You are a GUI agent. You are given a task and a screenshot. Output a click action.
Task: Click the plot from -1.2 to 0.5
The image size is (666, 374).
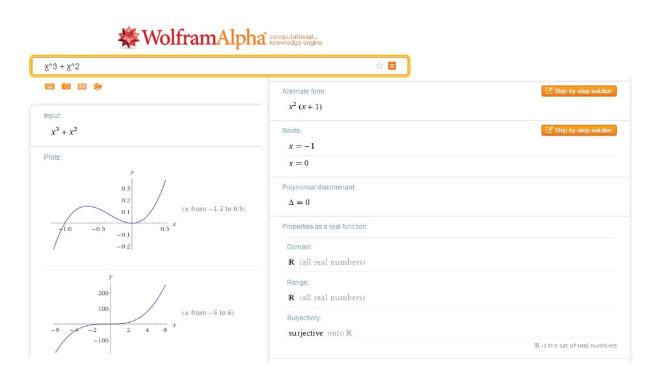(x=113, y=211)
